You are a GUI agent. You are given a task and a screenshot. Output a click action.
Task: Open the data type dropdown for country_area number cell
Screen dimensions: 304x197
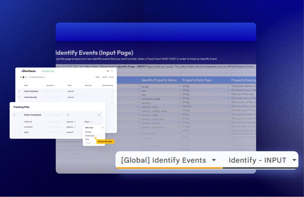pyautogui.click(x=228, y=107)
